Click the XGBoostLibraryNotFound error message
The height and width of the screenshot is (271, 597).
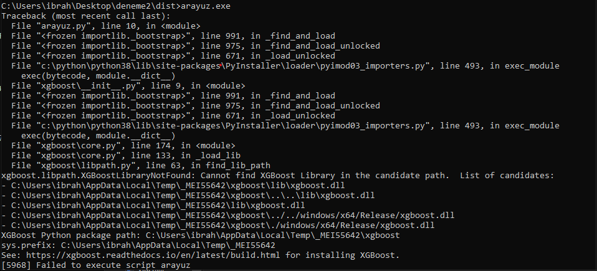coord(277,176)
